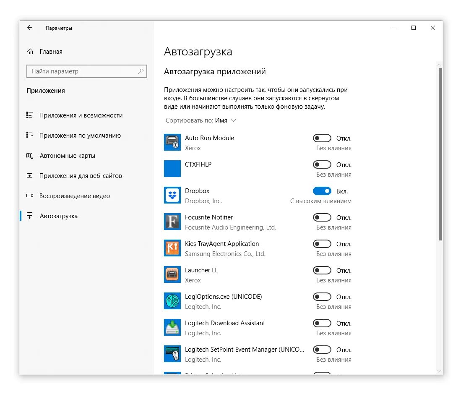
Task: Click the Samsung Electronics Co., Ltd. text
Action: click(x=225, y=254)
